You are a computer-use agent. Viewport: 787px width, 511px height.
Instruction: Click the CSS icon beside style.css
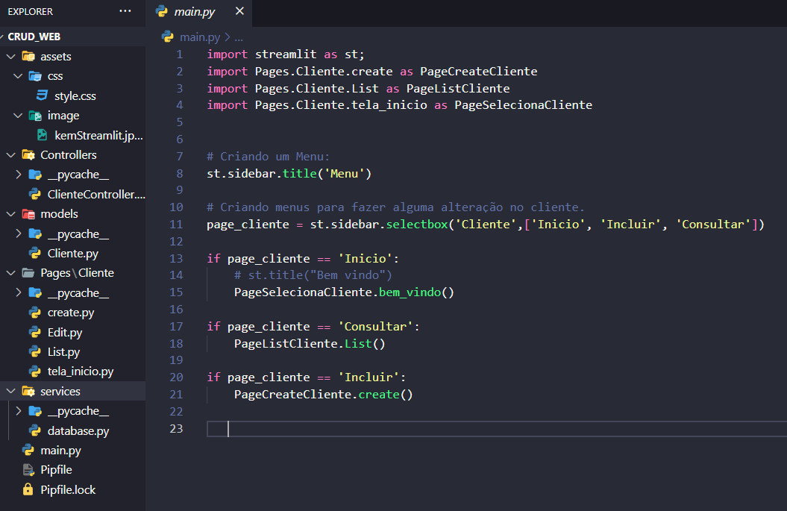[x=43, y=95]
